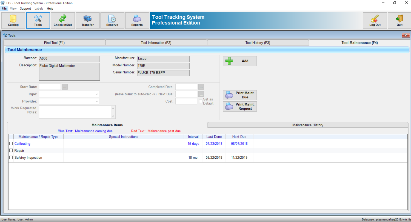
Task: Enable the Set as Default option
Action: pos(201,101)
